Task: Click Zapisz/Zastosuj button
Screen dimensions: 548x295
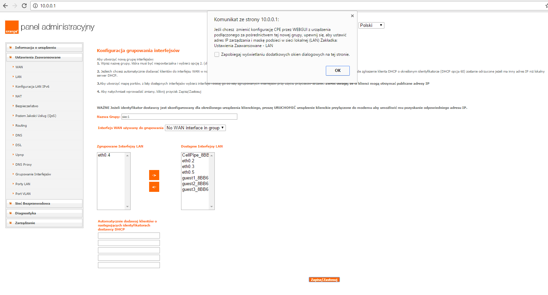Action: coord(324,280)
